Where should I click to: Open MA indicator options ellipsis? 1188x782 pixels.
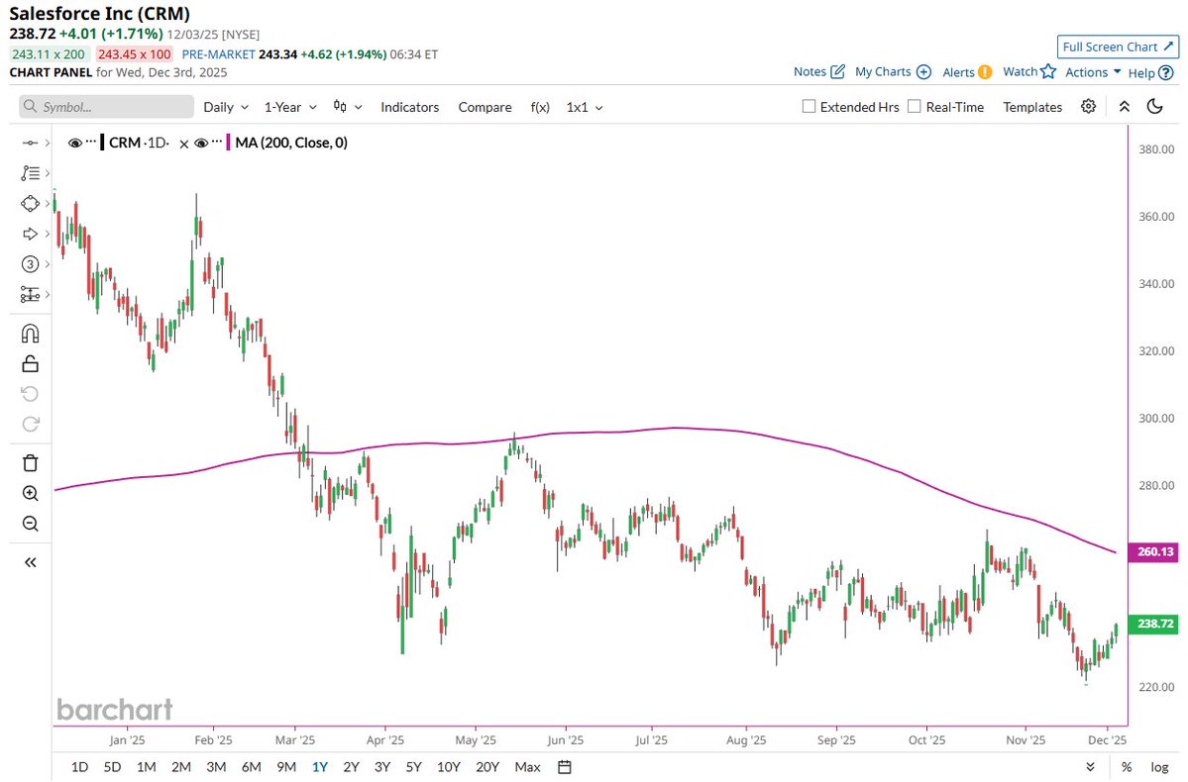(217, 142)
